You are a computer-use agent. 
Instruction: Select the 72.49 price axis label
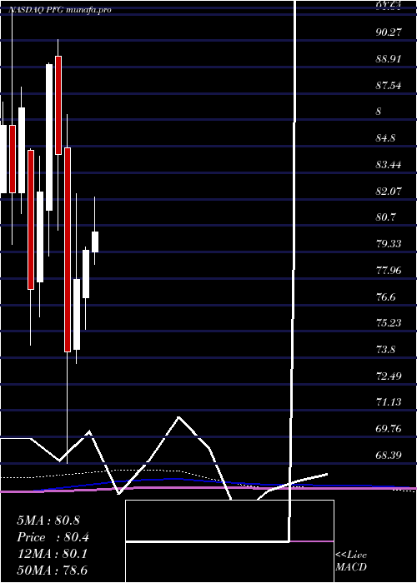[x=389, y=376]
